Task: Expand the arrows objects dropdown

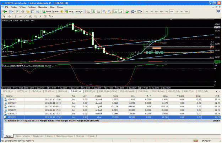Action: pyautogui.click(x=53, y=17)
